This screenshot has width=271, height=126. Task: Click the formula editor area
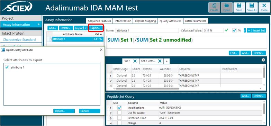pos(186,42)
